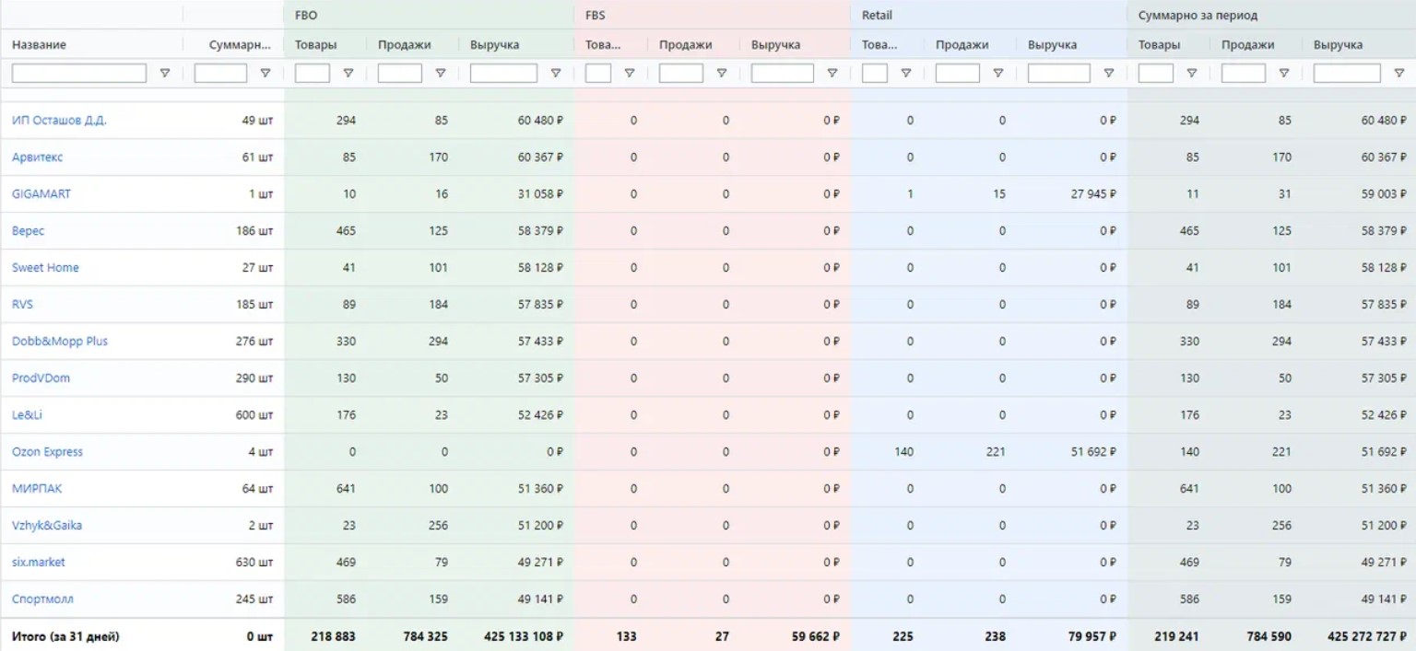The image size is (1416, 651).
Task: Sort by the Суммарн... column header
Action: click(240, 45)
